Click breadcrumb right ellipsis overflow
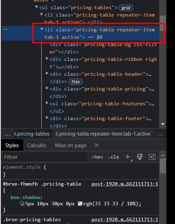The height and width of the screenshot is (224, 175). click(160, 134)
